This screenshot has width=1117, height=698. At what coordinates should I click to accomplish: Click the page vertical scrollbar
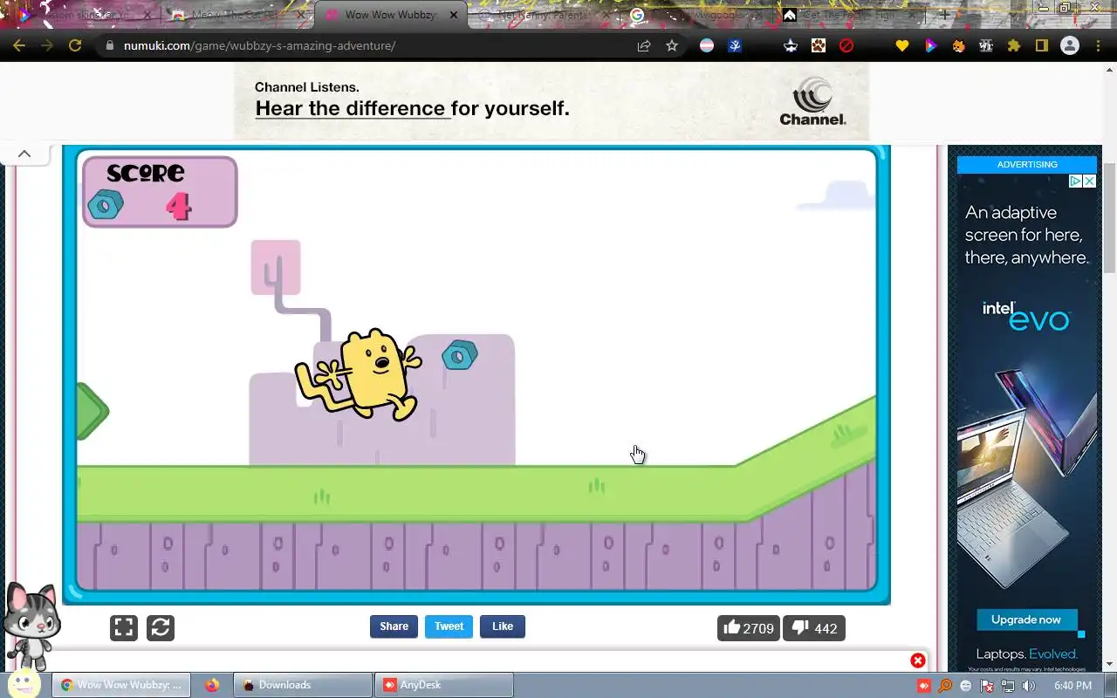click(x=1110, y=218)
